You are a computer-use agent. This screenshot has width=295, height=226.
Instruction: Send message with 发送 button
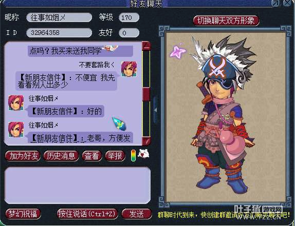(137, 214)
